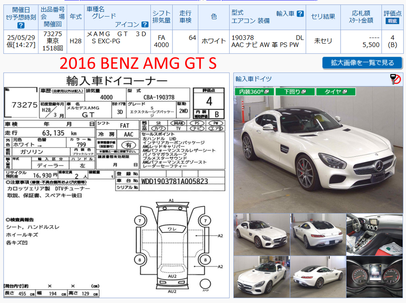Click lot number 73275 in table
406x303 pixels.
(53, 34)
